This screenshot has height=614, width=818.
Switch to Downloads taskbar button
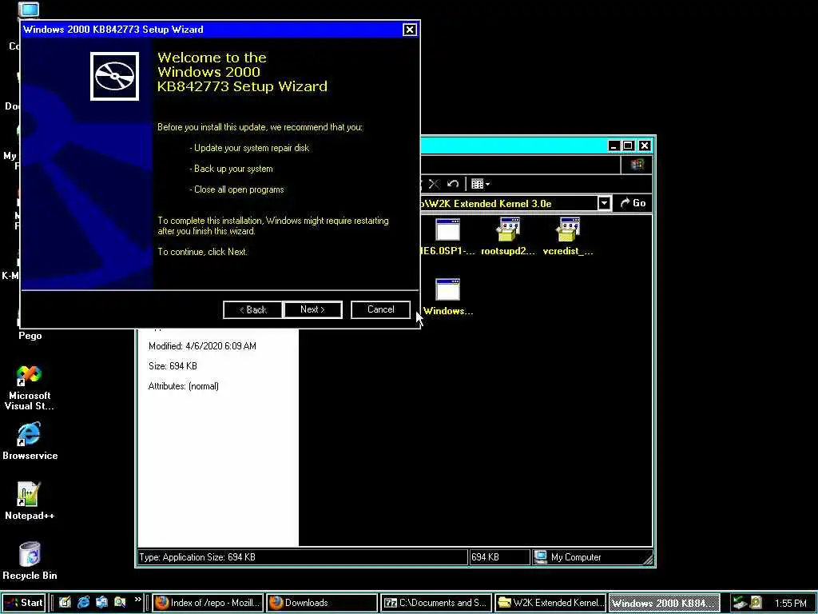[x=322, y=603]
